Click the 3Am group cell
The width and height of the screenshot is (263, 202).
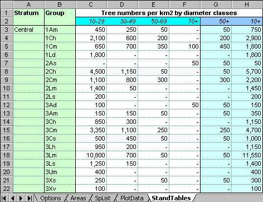[x=60, y=113]
